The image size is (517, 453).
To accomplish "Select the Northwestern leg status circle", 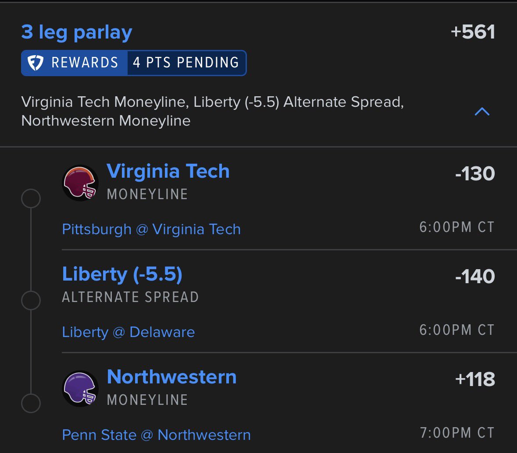I will pyautogui.click(x=31, y=403).
